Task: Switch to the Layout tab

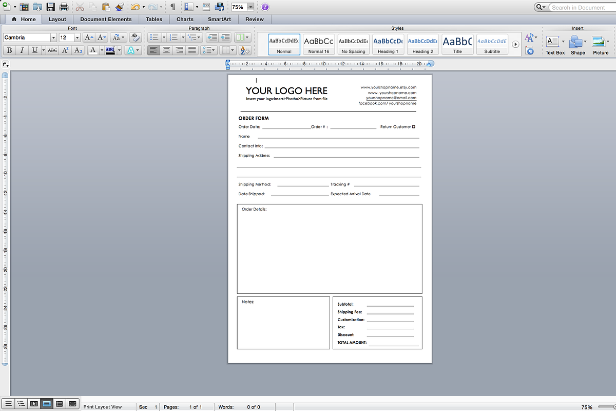Action: tap(57, 19)
